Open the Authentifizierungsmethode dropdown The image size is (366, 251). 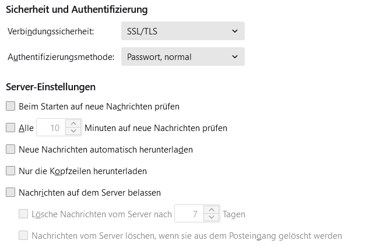coord(182,56)
